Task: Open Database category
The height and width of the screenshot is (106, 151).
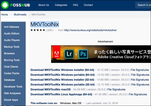Action: (10, 80)
